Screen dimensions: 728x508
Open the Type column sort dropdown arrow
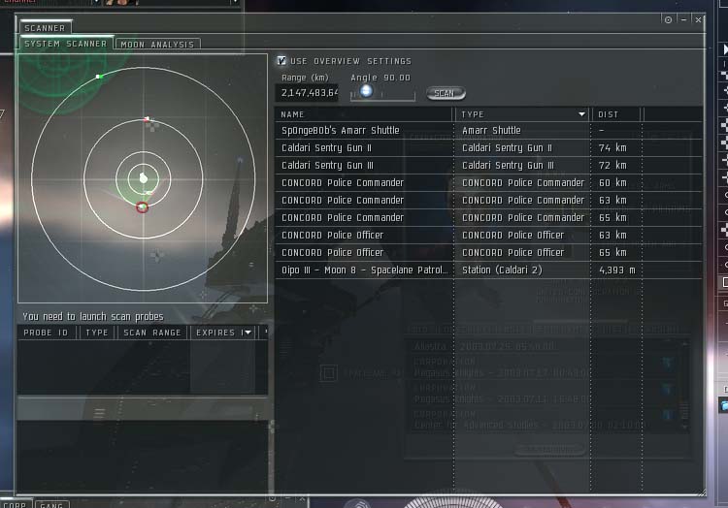tap(582, 114)
